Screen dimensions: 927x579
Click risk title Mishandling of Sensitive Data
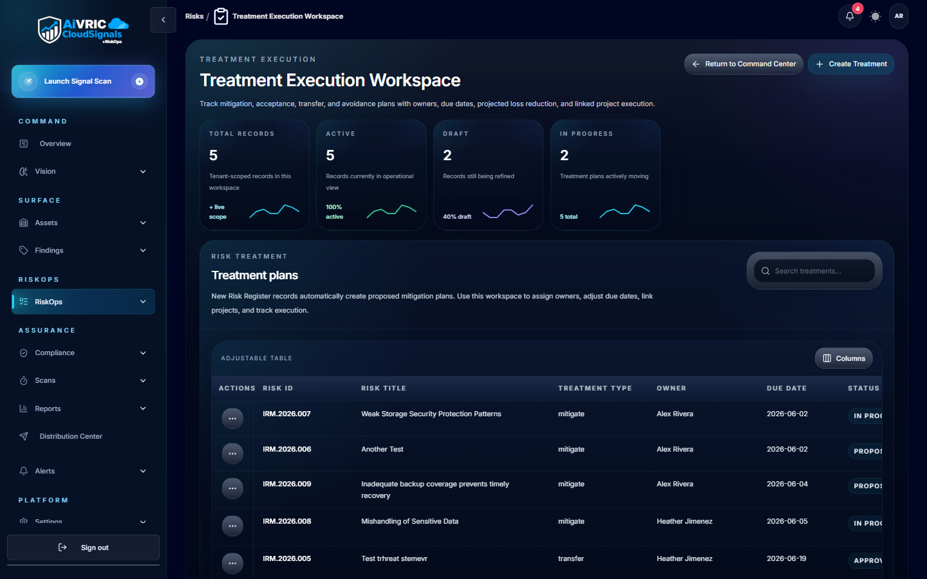410,521
